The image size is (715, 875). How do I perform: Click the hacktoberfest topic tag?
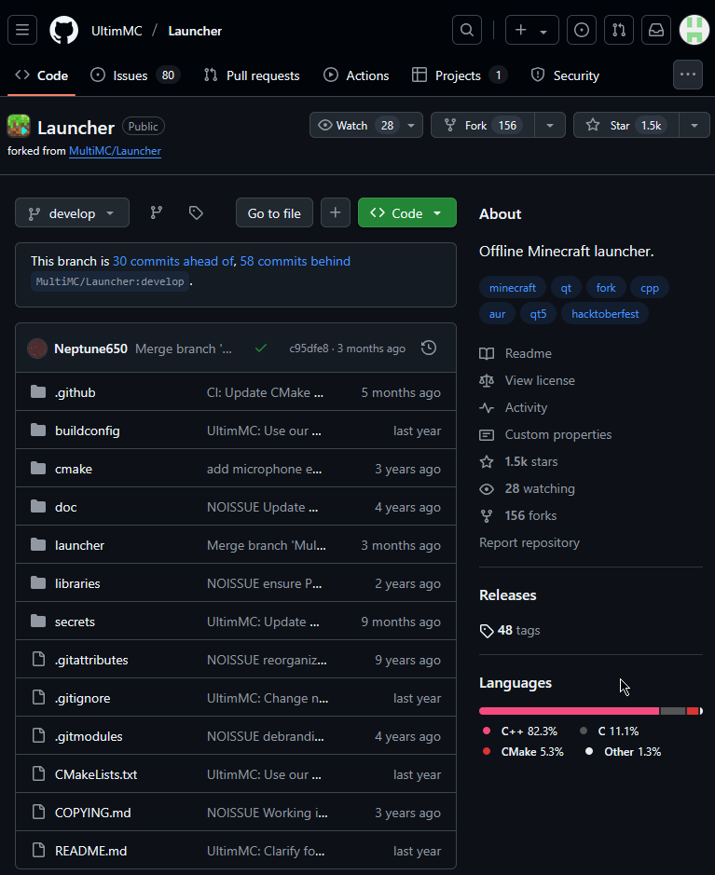(605, 314)
